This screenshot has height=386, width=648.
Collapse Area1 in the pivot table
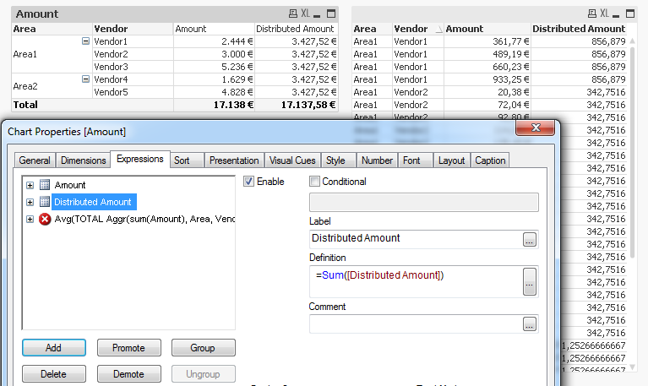[x=85, y=41]
